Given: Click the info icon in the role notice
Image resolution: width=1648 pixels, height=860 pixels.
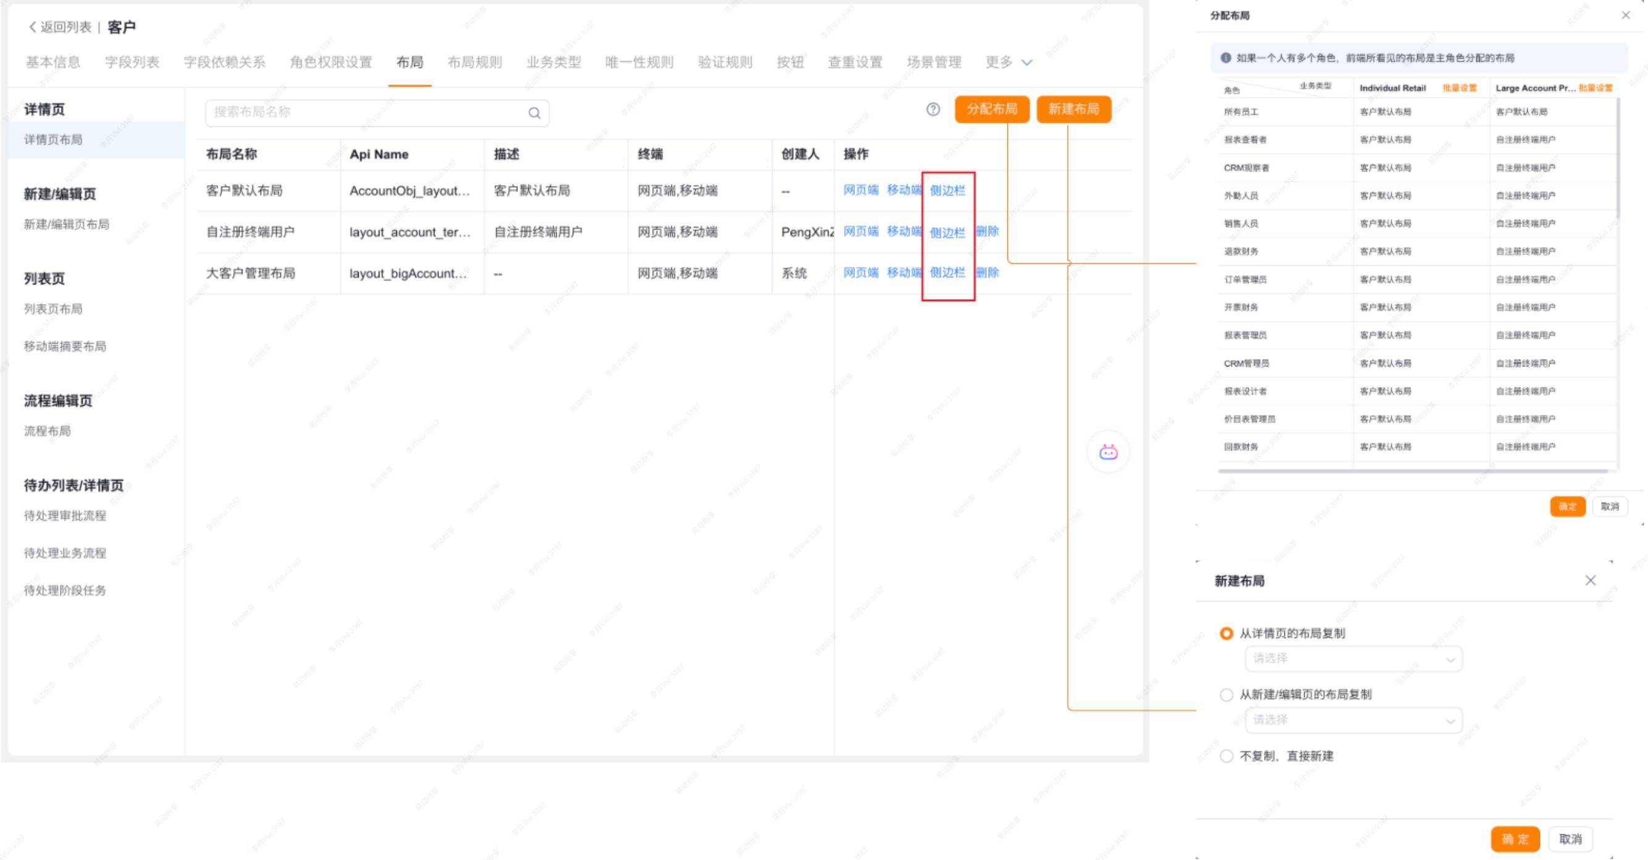Looking at the screenshot, I should (1225, 58).
